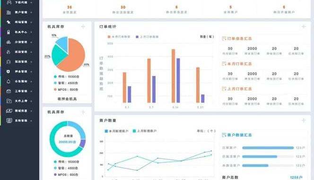The image size is (314, 180).
Task: Click the fully filled merchant progress bar
Action: (x=268, y=148)
